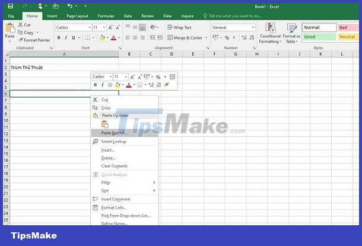Apply the Normal cell style
The image size is (362, 246).
click(x=319, y=27)
